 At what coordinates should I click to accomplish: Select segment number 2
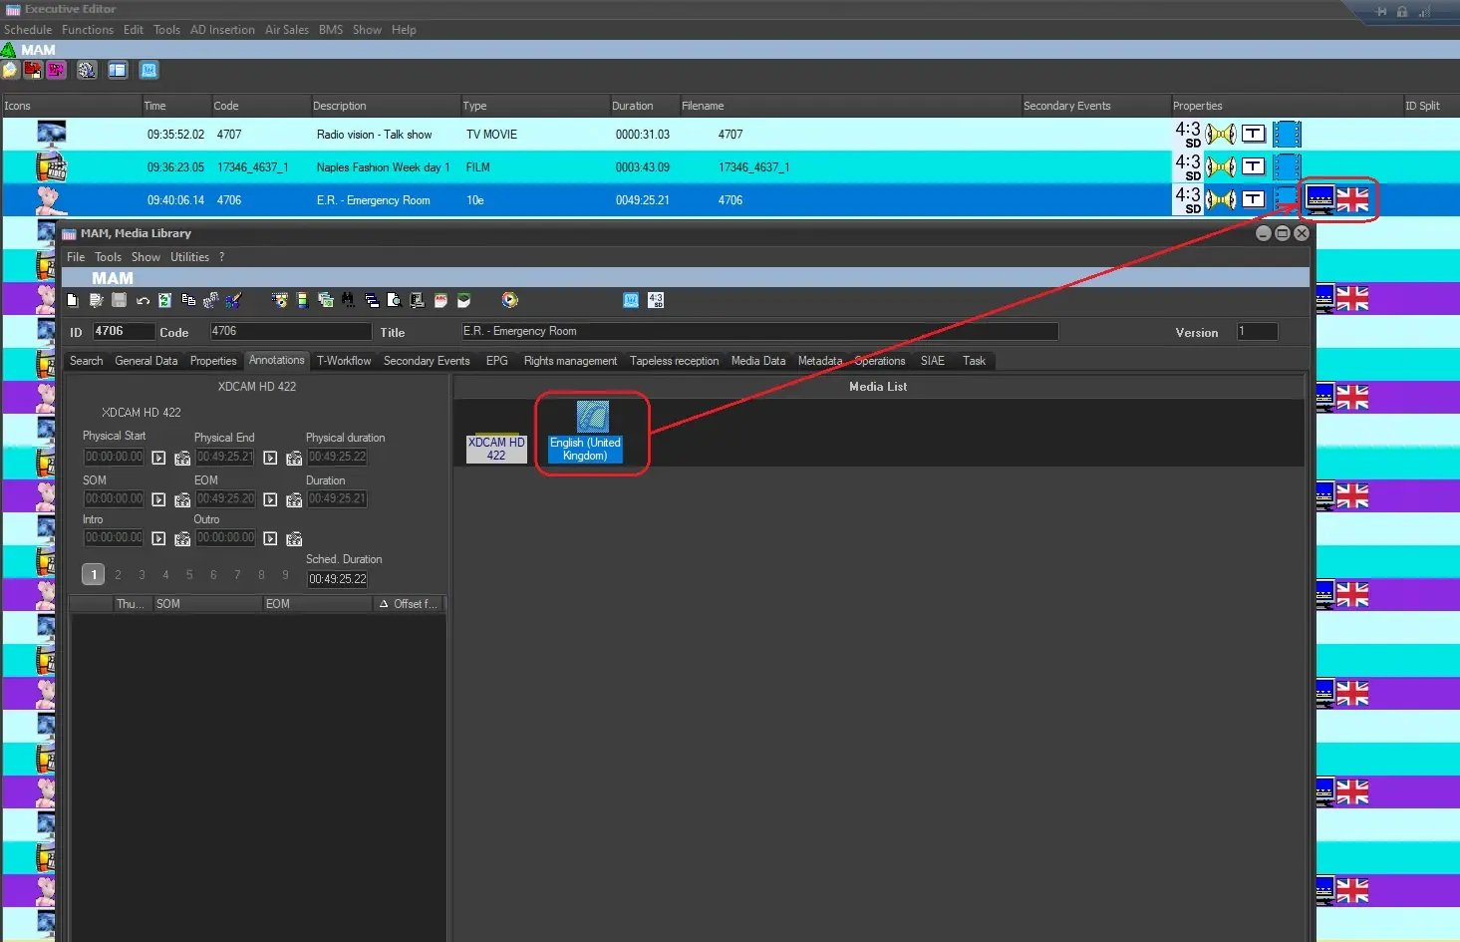click(118, 575)
